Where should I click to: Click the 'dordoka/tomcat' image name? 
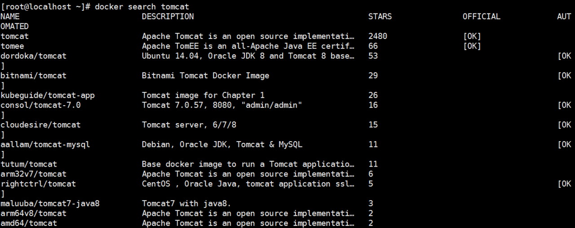pos(33,56)
